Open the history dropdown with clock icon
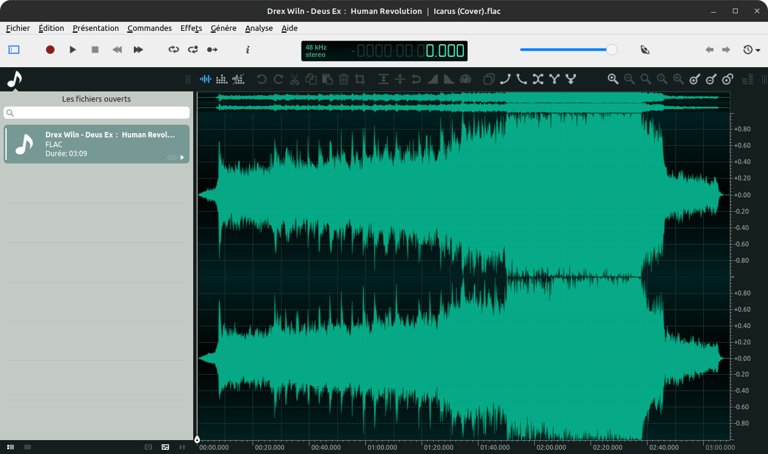The width and height of the screenshot is (768, 454). [x=751, y=50]
